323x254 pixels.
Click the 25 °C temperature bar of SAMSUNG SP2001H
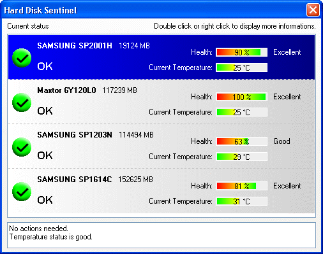[241, 67]
